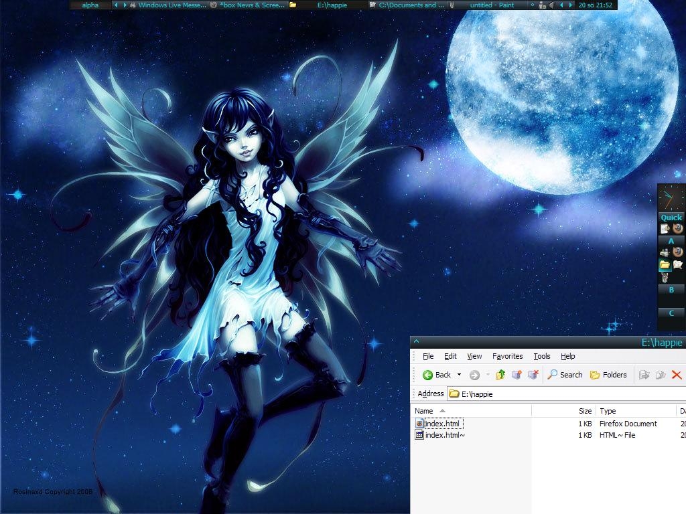
Task: Click the red Delete toolbar icon
Action: pyautogui.click(x=677, y=375)
